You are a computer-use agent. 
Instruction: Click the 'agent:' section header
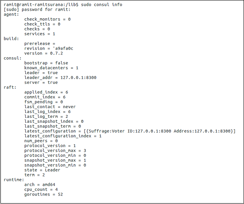pyautogui.click(x=11, y=14)
